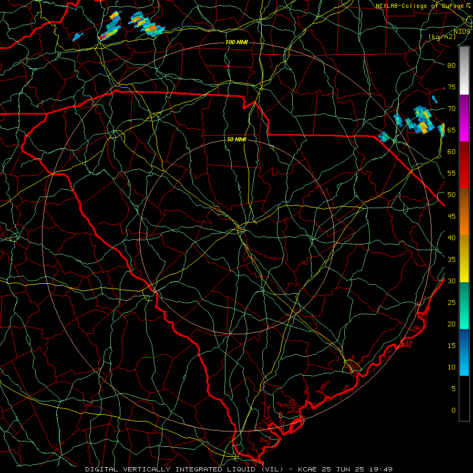
Task: Select the "40" value on the legend
Action: 451,238
